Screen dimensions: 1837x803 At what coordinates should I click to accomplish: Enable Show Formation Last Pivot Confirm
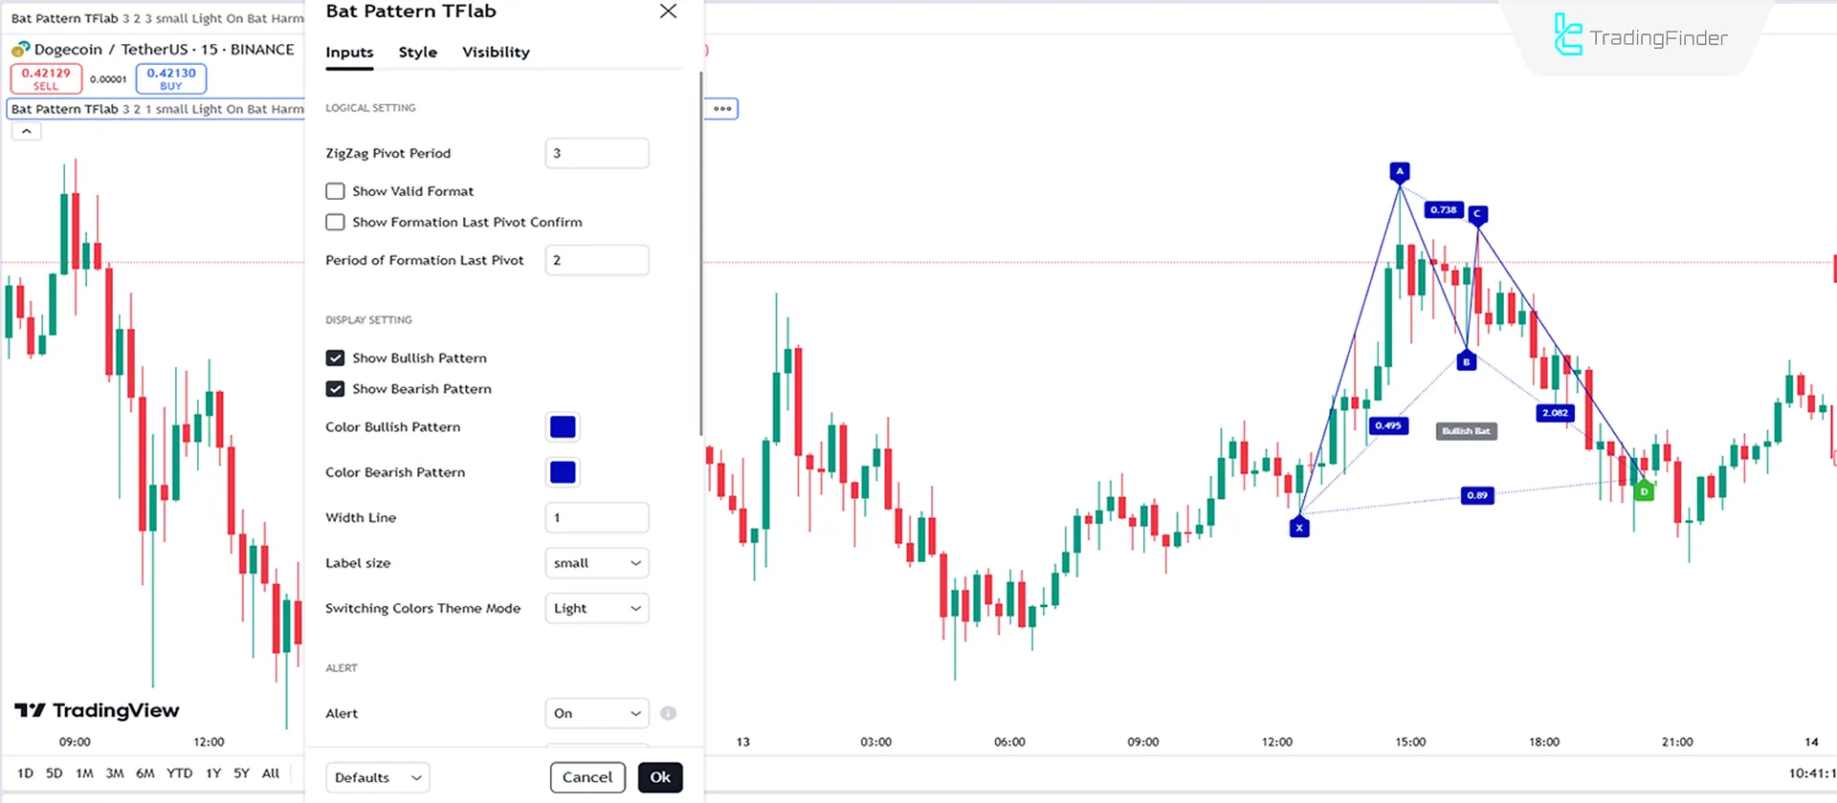coord(335,222)
